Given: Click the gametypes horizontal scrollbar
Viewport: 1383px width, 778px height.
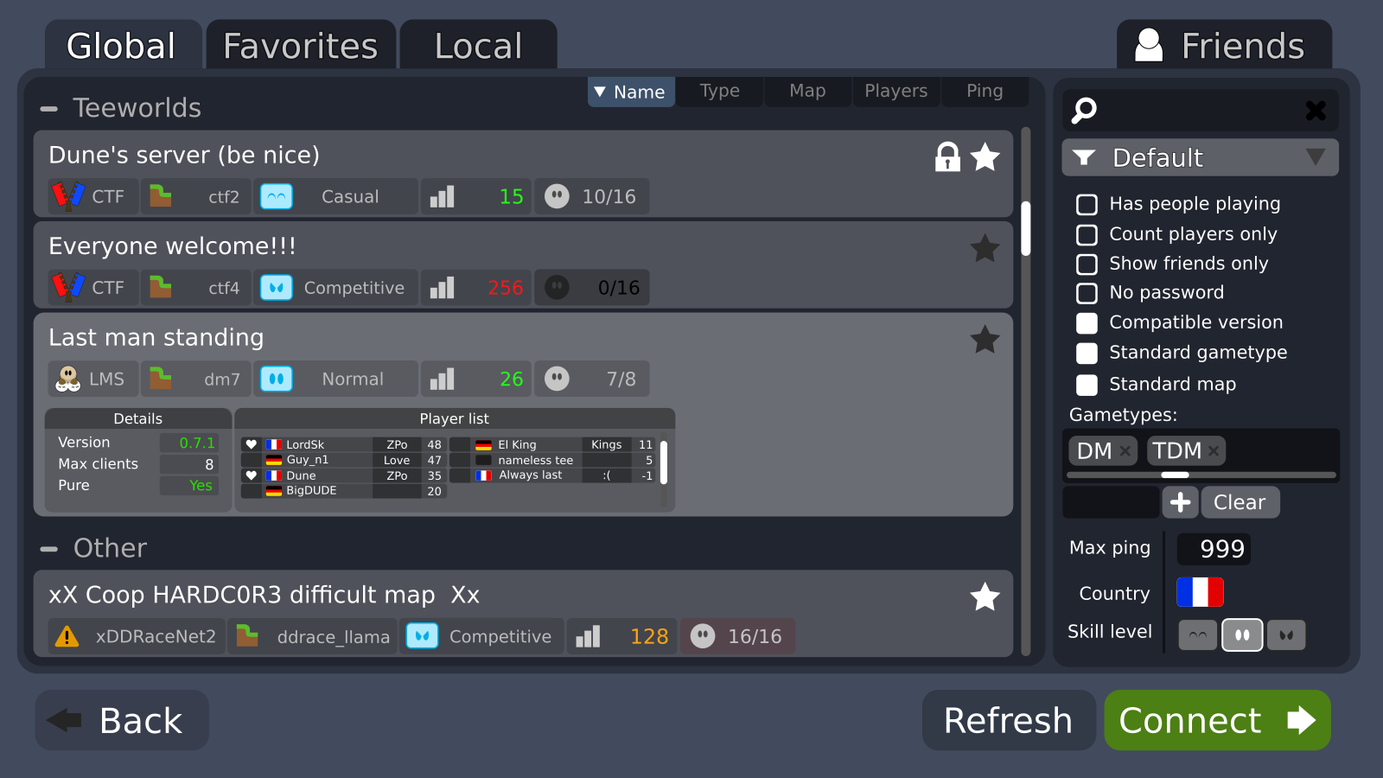Looking at the screenshot, I should (1175, 475).
